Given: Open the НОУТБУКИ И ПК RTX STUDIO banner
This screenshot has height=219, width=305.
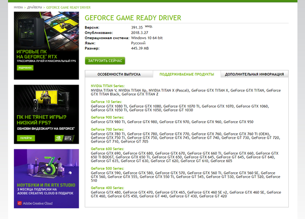Looking at the screenshot, I should coord(46,179).
